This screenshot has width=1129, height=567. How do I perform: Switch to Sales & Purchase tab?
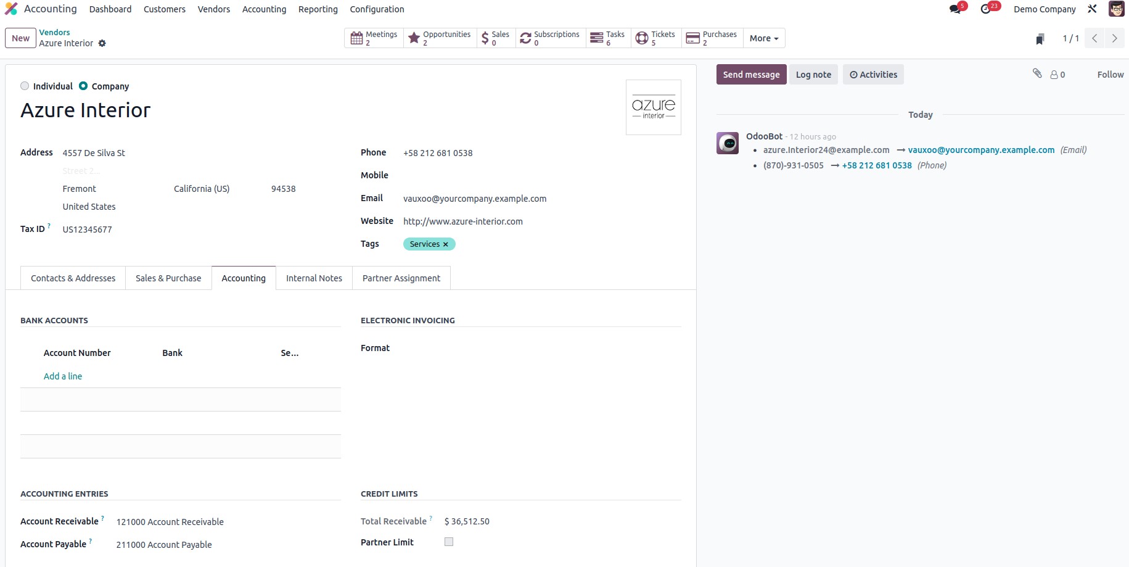pyautogui.click(x=168, y=278)
